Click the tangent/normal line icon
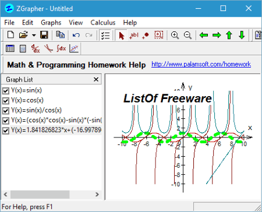 click(x=48, y=48)
